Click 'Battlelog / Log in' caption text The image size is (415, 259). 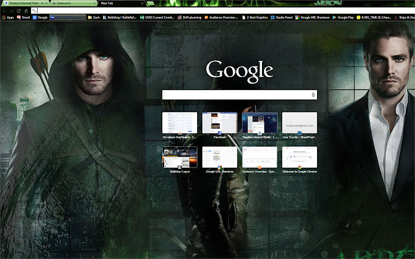[180, 172]
